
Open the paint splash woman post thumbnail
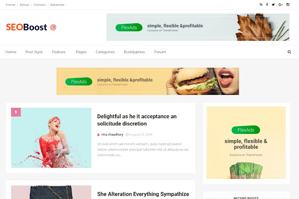click(51, 138)
